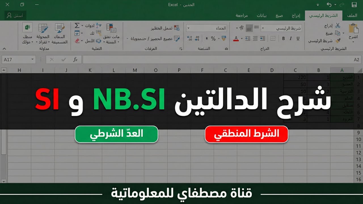Click the Accounting number format icon
The height and width of the screenshot is (204, 363).
click(224, 39)
